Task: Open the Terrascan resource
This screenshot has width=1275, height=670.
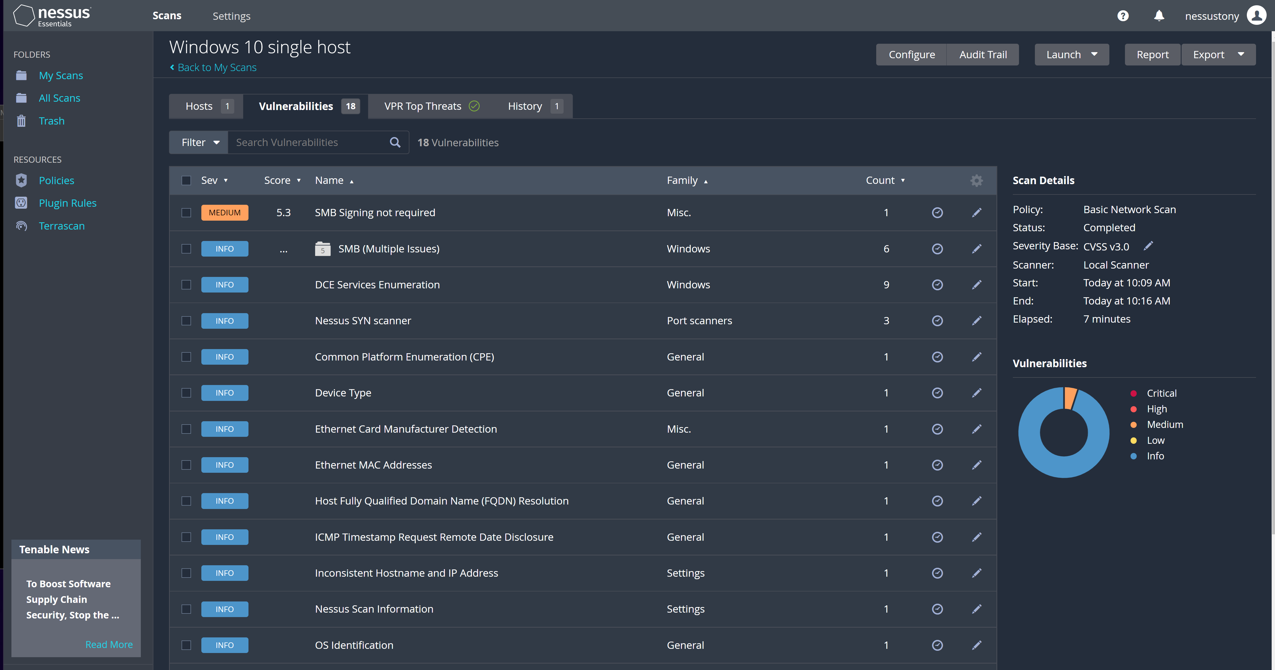Action: pyautogui.click(x=61, y=225)
